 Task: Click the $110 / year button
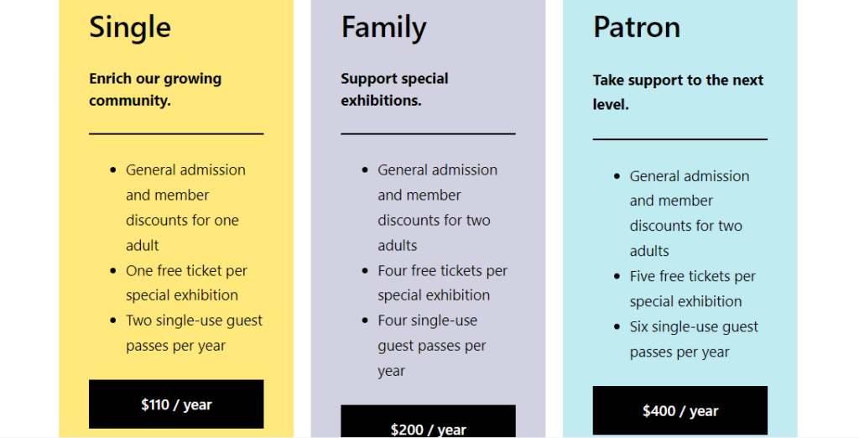(x=176, y=404)
